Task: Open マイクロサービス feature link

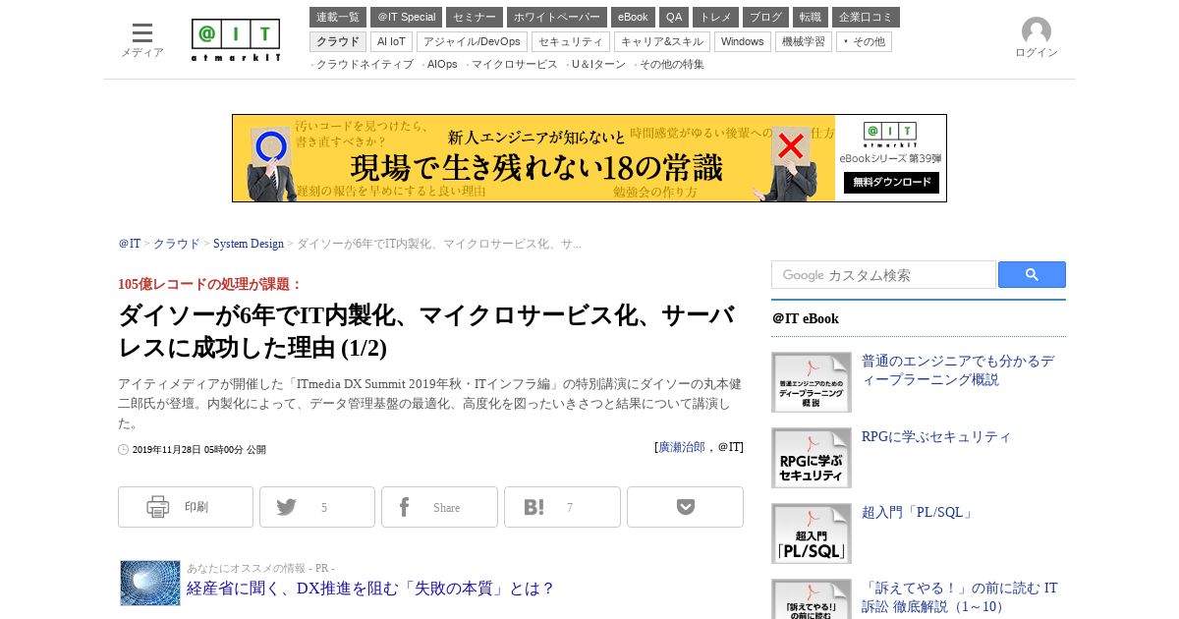Action: click(514, 64)
